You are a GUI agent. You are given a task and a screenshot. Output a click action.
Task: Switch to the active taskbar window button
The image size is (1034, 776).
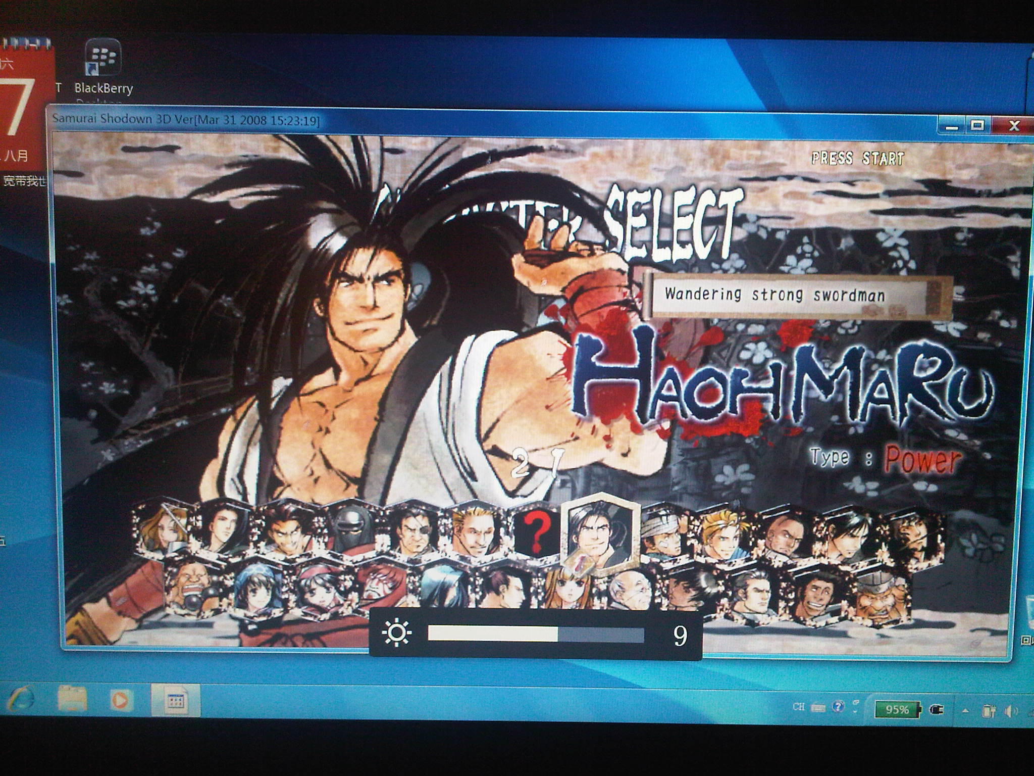click(x=176, y=700)
